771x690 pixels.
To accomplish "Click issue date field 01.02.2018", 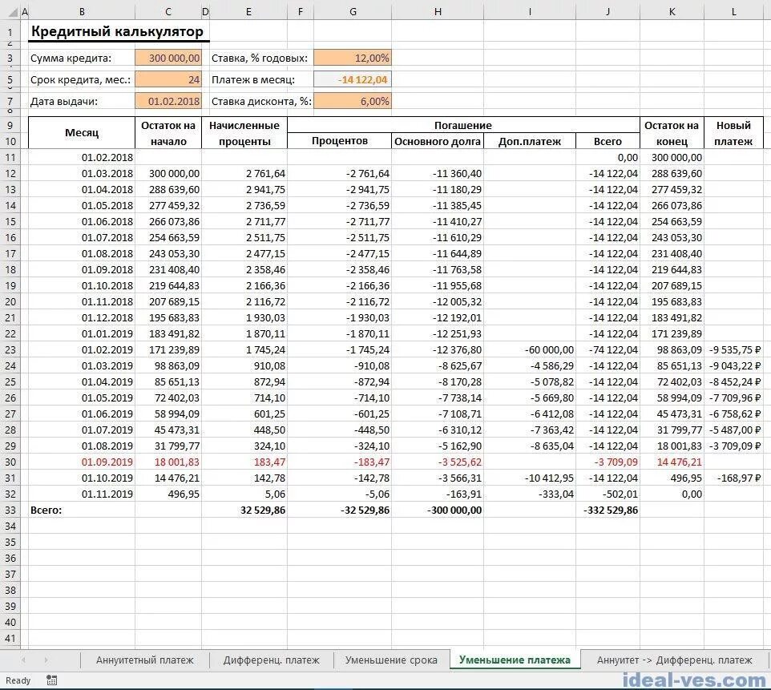I will pos(168,101).
